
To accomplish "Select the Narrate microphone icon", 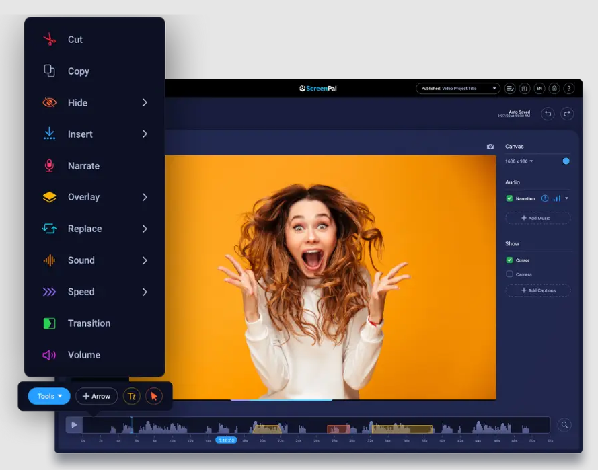I will click(x=49, y=166).
